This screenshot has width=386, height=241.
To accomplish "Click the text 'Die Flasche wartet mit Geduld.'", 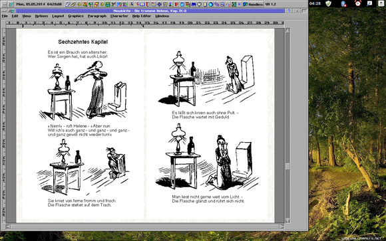I will coord(201,117).
